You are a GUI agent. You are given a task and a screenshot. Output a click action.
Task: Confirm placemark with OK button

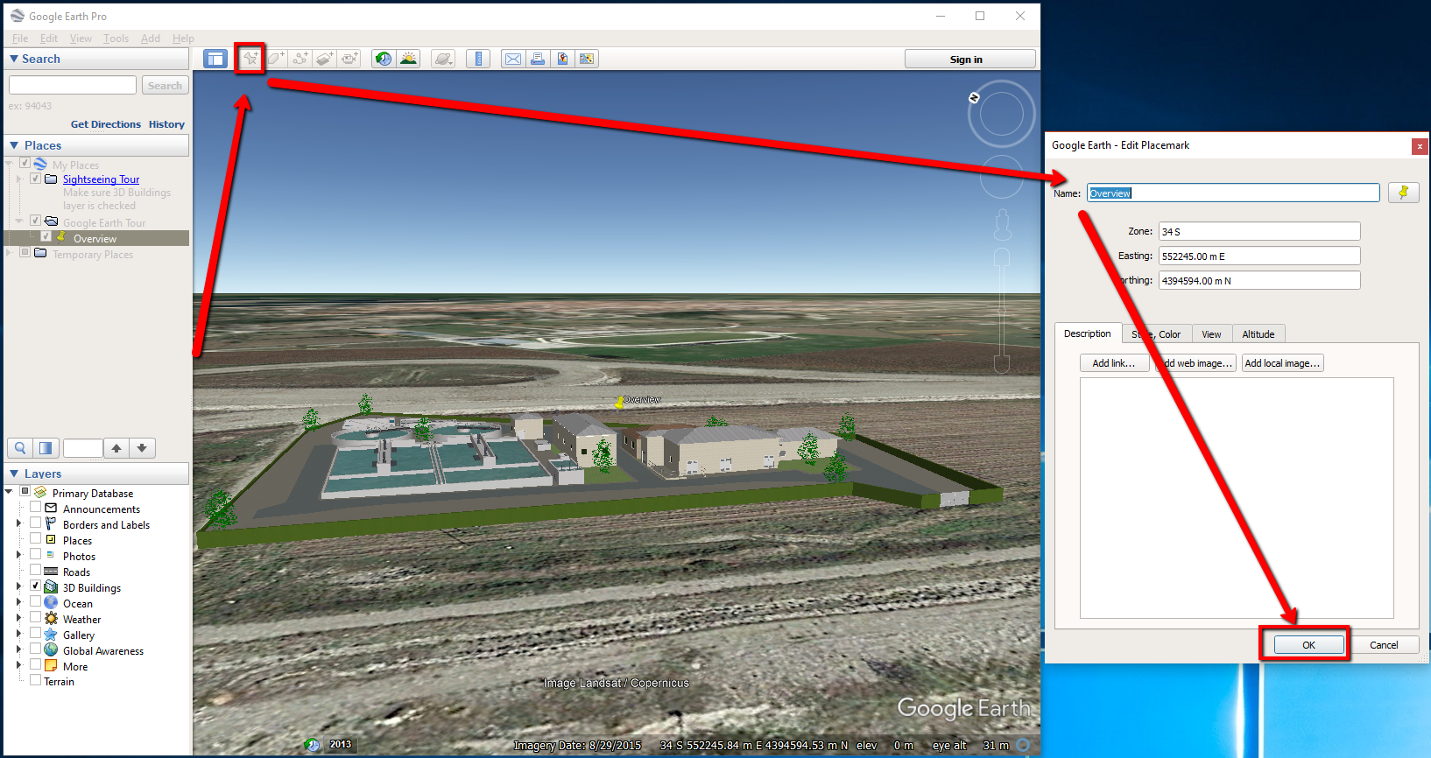point(1308,645)
